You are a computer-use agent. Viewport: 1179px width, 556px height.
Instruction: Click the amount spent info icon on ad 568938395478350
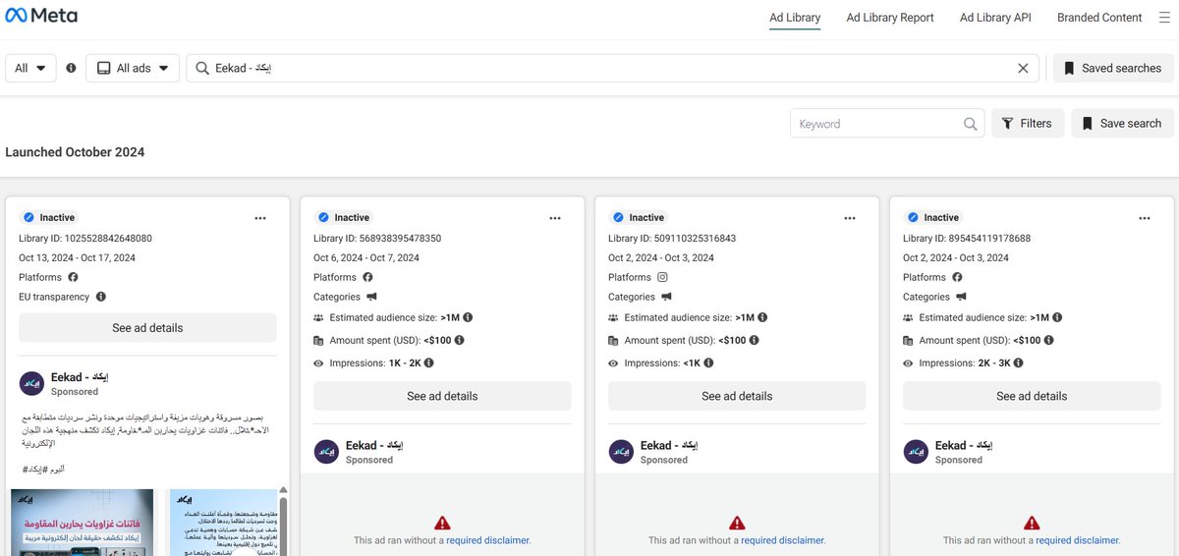coord(459,340)
